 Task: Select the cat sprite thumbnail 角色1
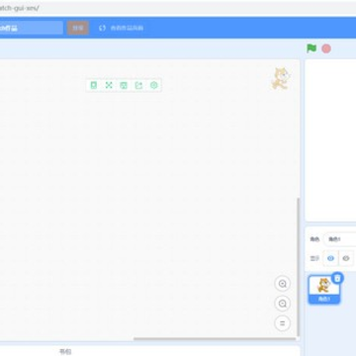pyautogui.click(x=324, y=290)
